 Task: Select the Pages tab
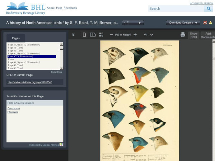[x=16, y=38]
